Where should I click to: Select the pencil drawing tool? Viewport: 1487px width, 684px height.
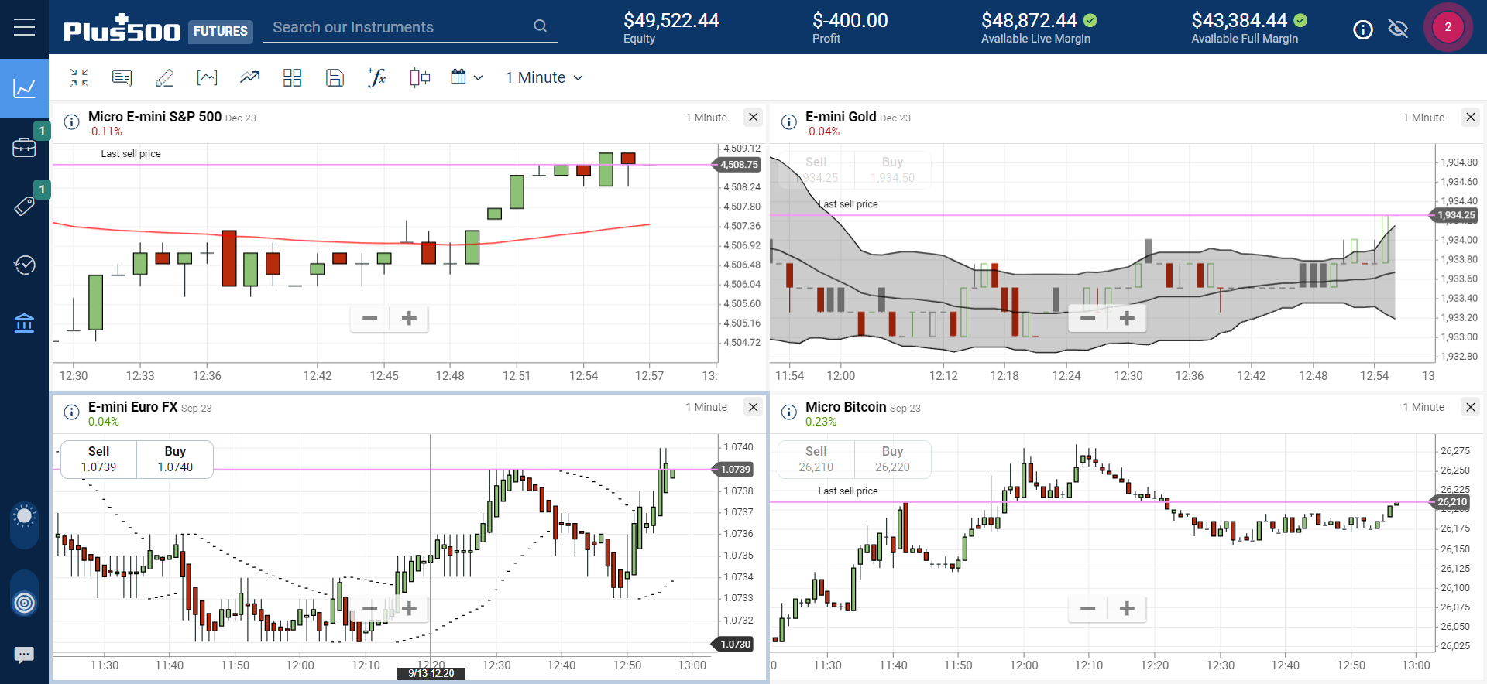tap(164, 77)
